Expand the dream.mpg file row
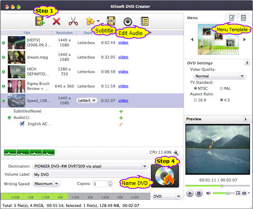This screenshot has width=253, height=209. tap(3, 57)
